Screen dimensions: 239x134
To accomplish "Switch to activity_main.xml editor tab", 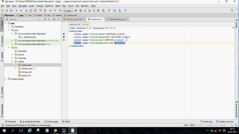I will click(x=74, y=19).
